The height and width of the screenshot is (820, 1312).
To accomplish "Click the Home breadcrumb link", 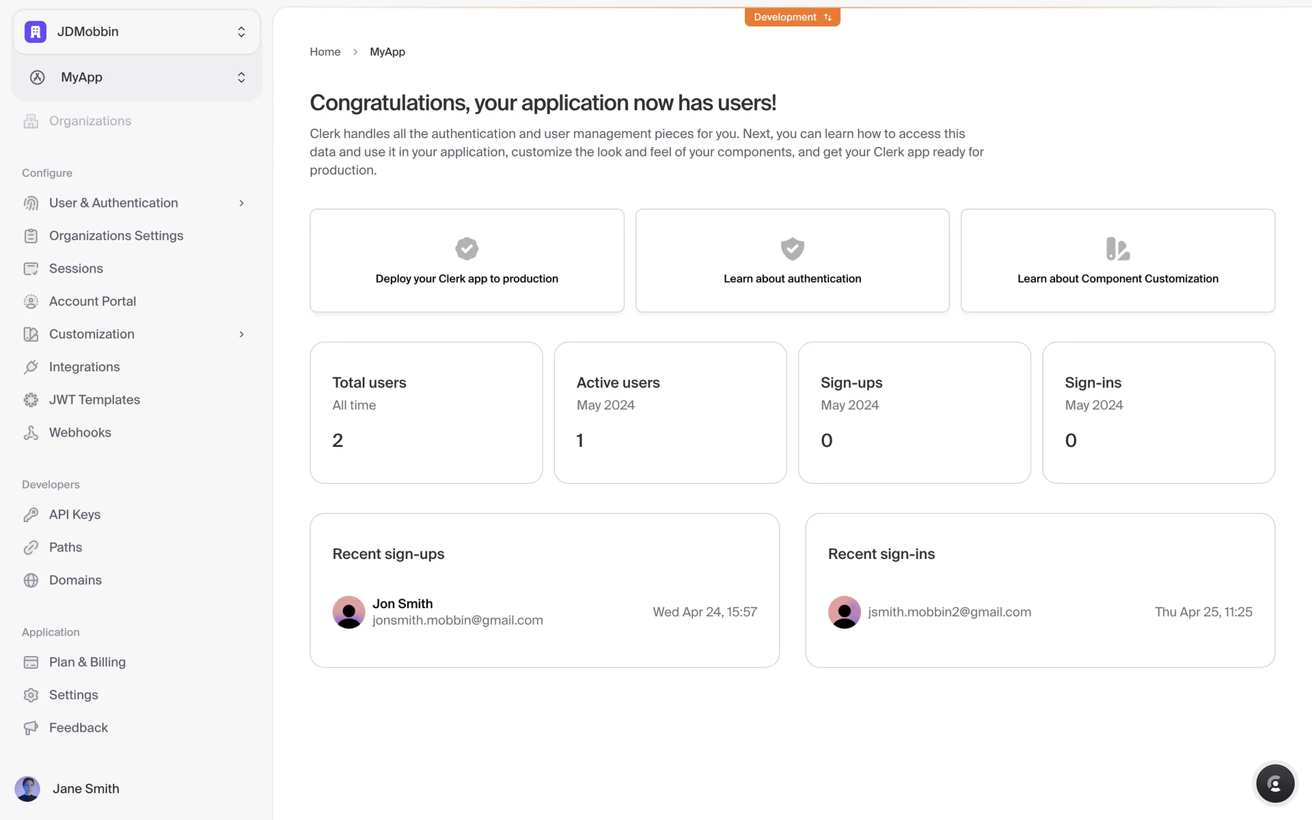I will [x=325, y=52].
